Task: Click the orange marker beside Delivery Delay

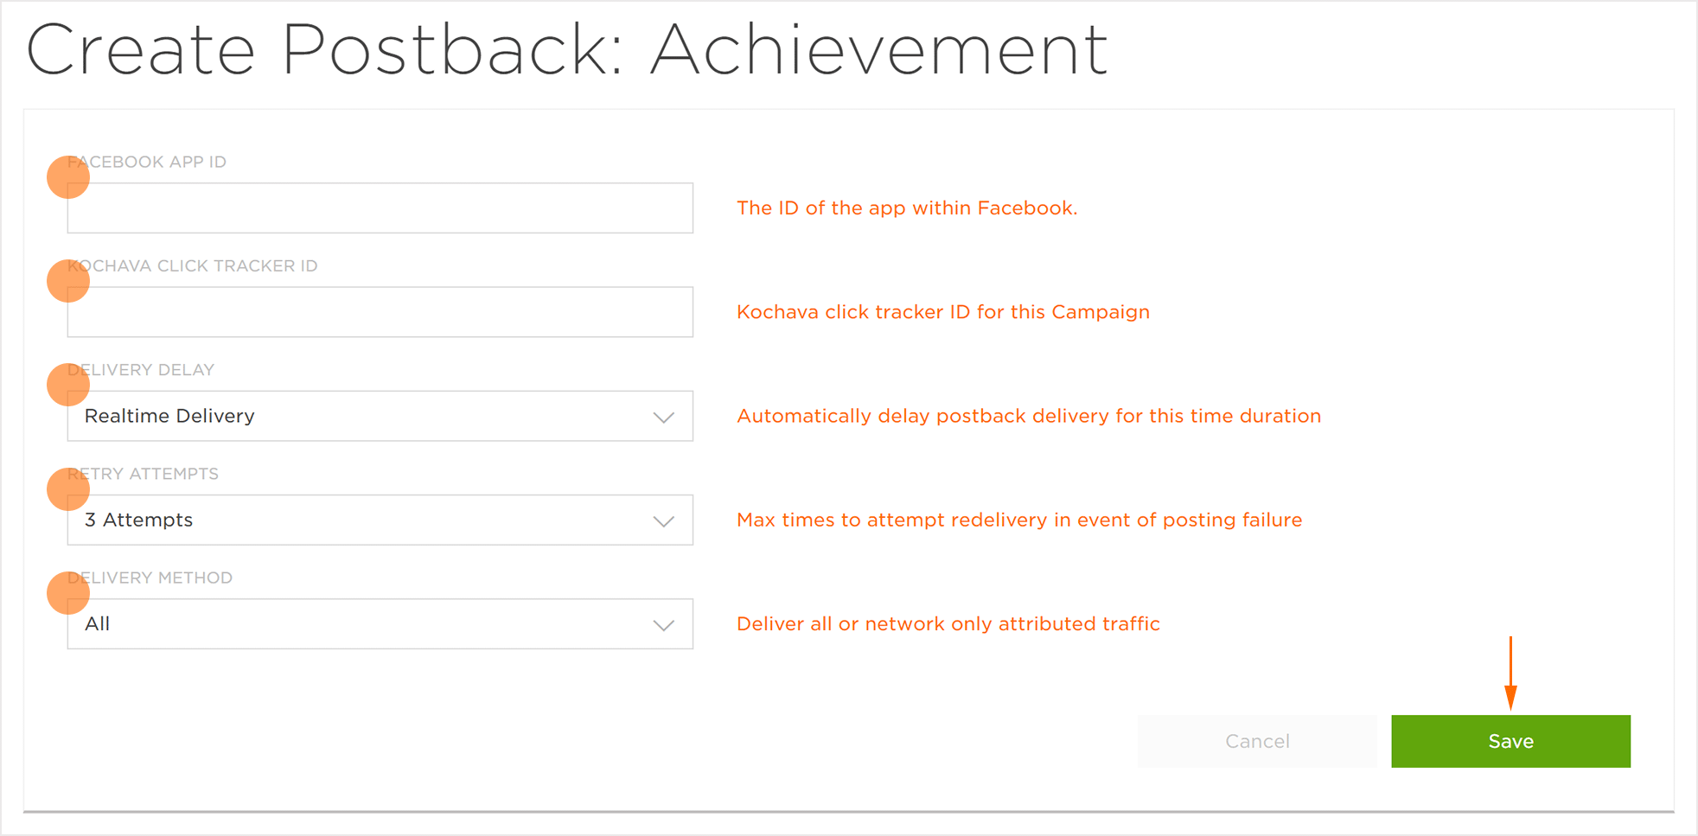Action: pos(68,385)
